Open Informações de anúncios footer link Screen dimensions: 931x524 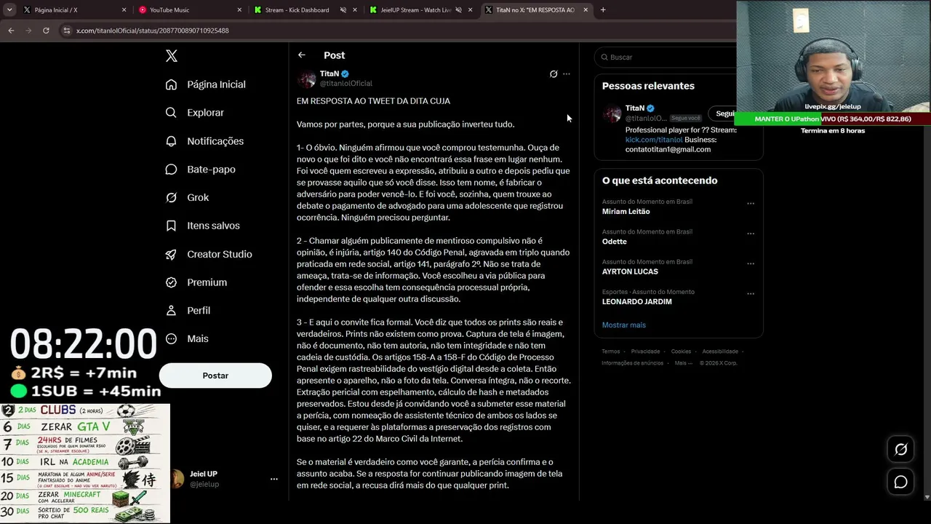[633, 363]
